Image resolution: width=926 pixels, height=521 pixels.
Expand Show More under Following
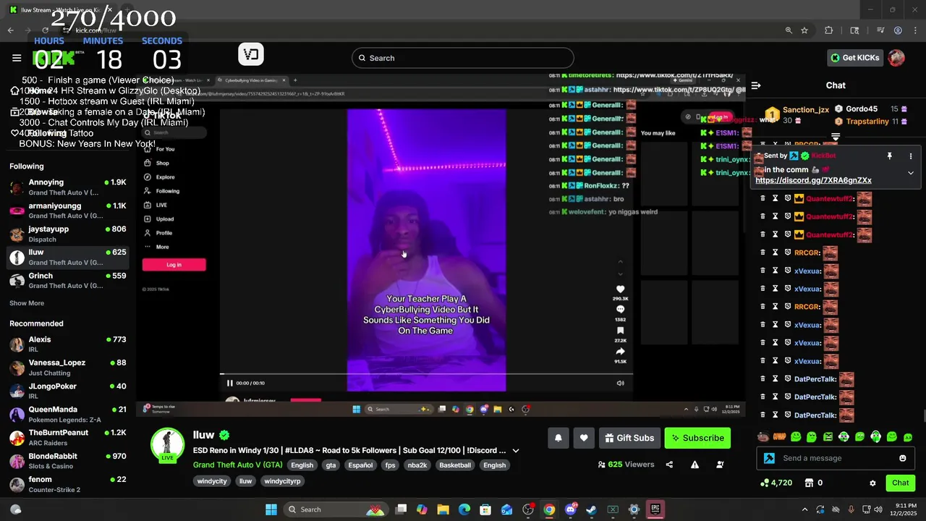point(27,303)
